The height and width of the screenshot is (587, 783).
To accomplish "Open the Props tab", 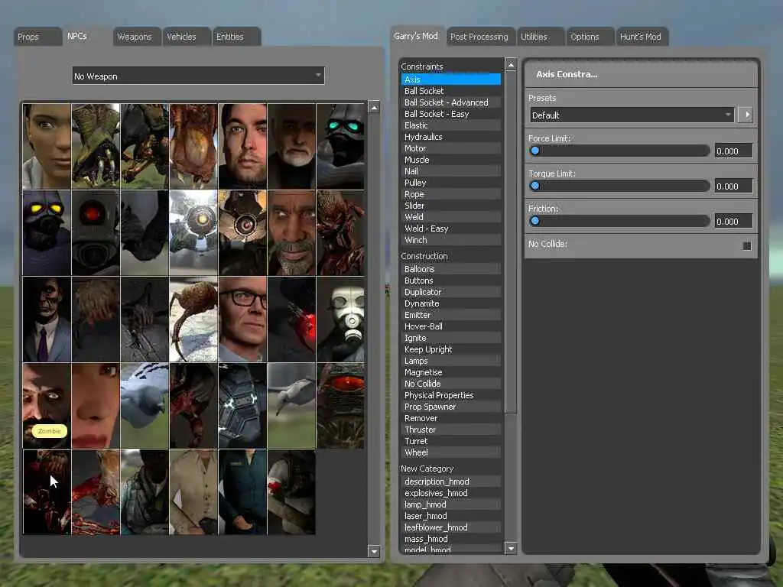I will click(x=37, y=37).
